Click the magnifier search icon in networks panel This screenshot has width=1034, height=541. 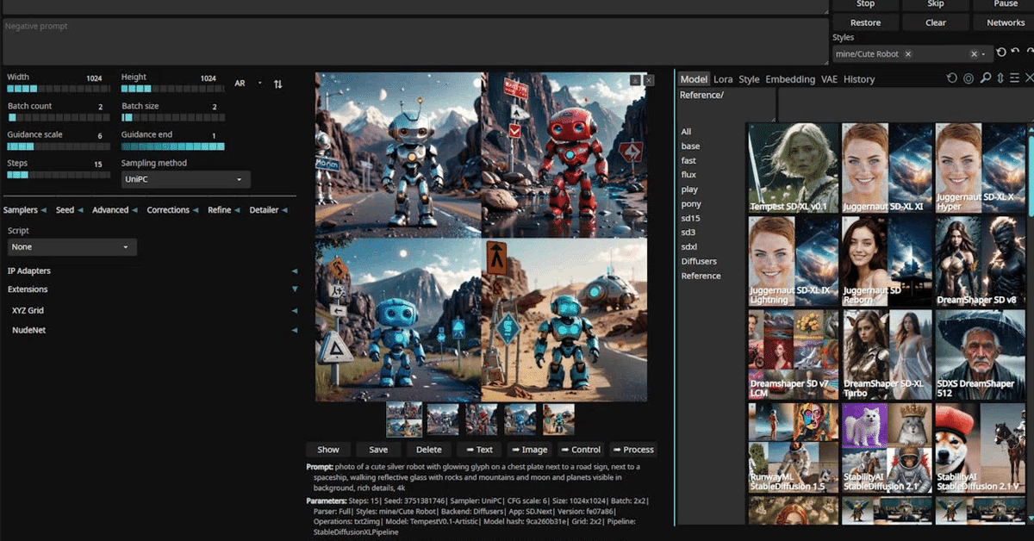tap(985, 78)
